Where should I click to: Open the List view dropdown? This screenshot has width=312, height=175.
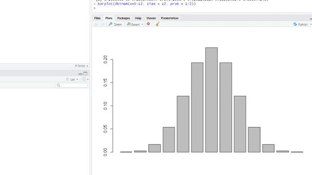tap(72, 79)
